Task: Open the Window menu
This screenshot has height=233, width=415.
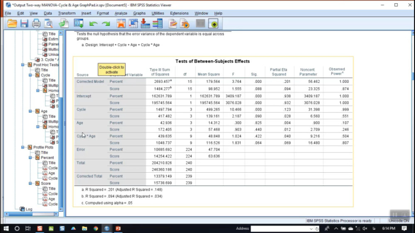Action: (201, 13)
